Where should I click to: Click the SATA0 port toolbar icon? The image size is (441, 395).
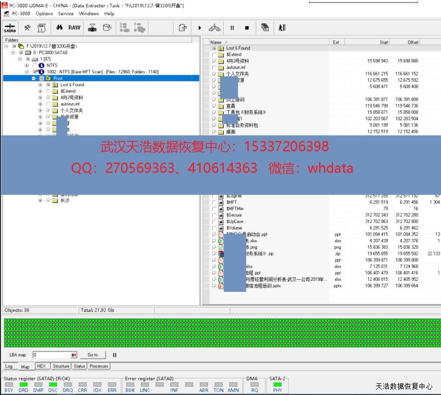9,28
